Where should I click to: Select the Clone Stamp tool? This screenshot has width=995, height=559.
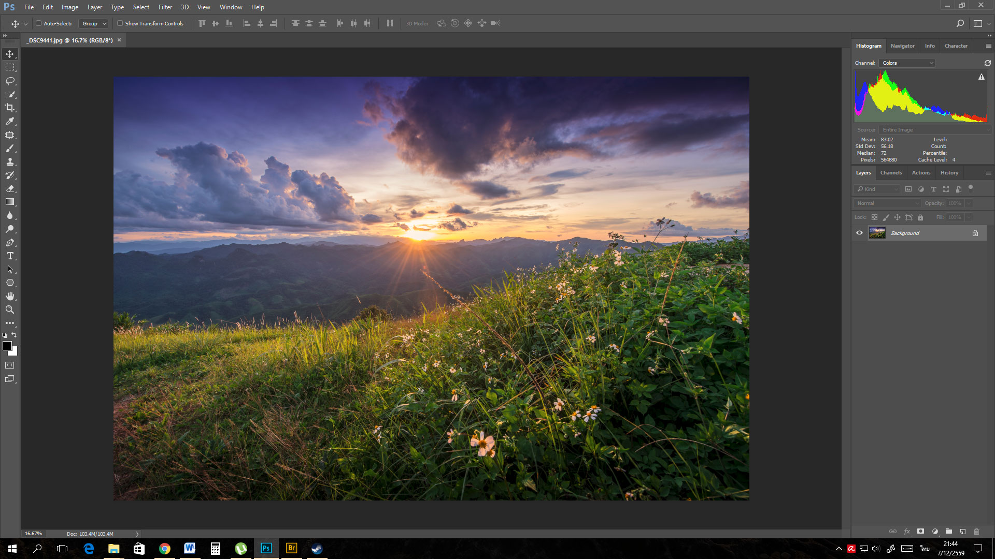pos(10,161)
